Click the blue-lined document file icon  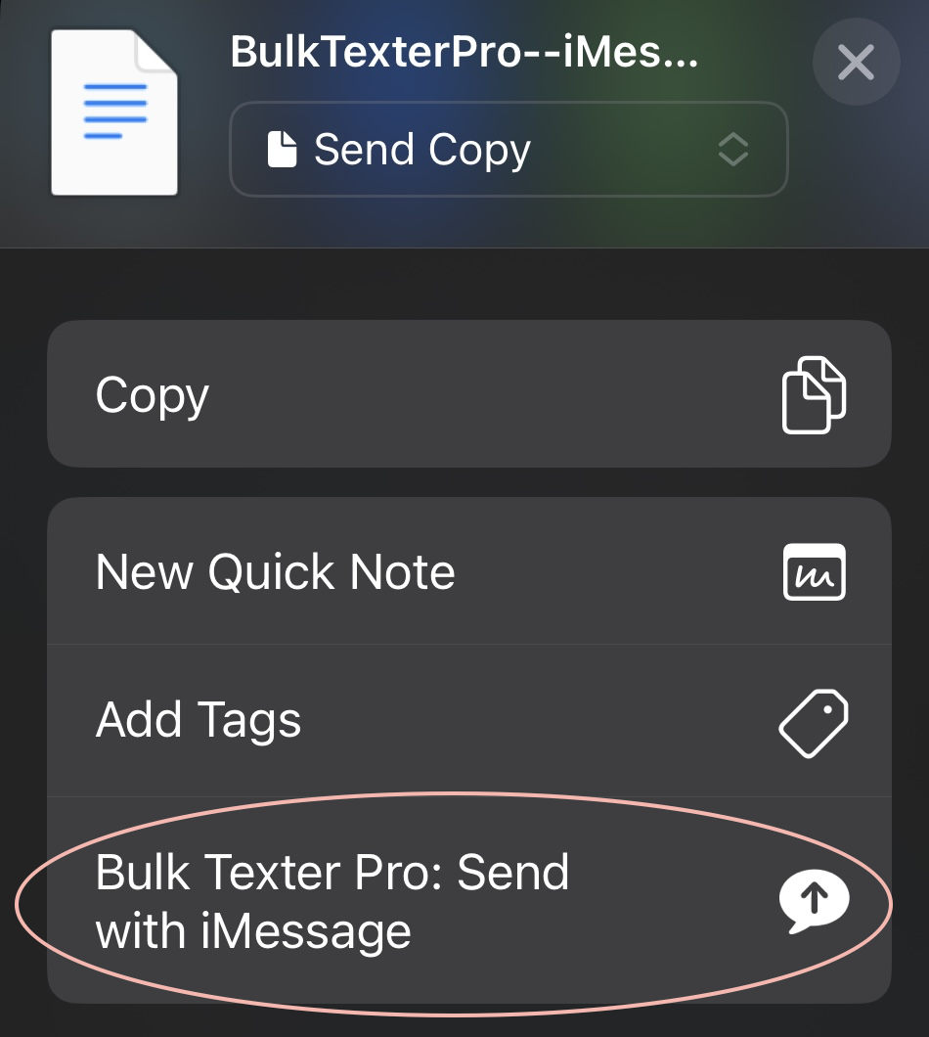pyautogui.click(x=114, y=113)
